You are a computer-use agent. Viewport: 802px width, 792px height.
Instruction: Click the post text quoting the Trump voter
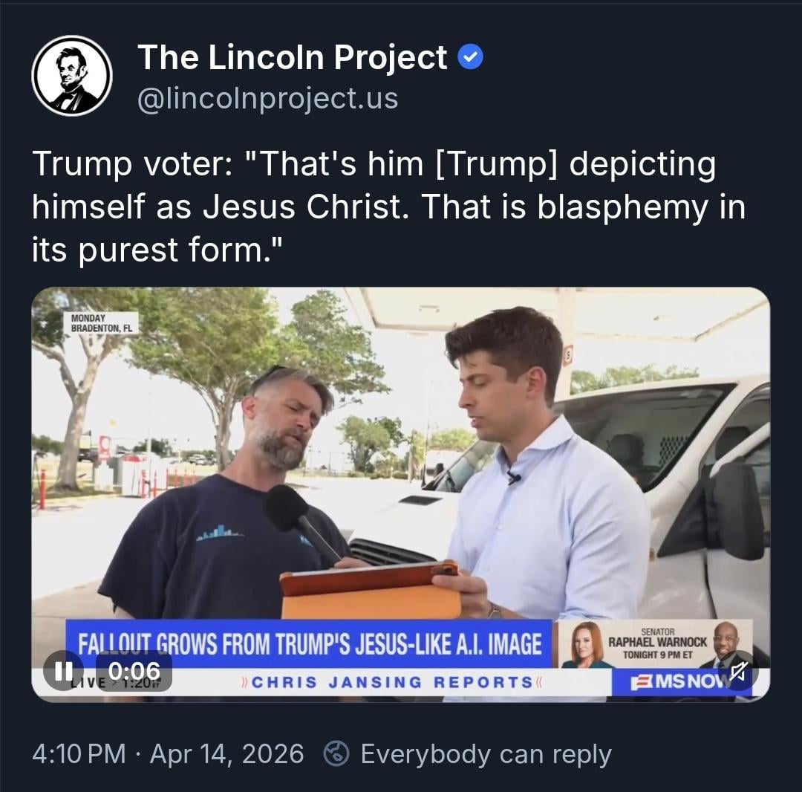(388, 207)
